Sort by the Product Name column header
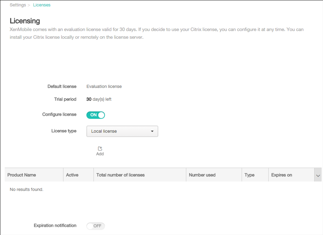Image resolution: width=323 pixels, height=235 pixels. [x=22, y=175]
